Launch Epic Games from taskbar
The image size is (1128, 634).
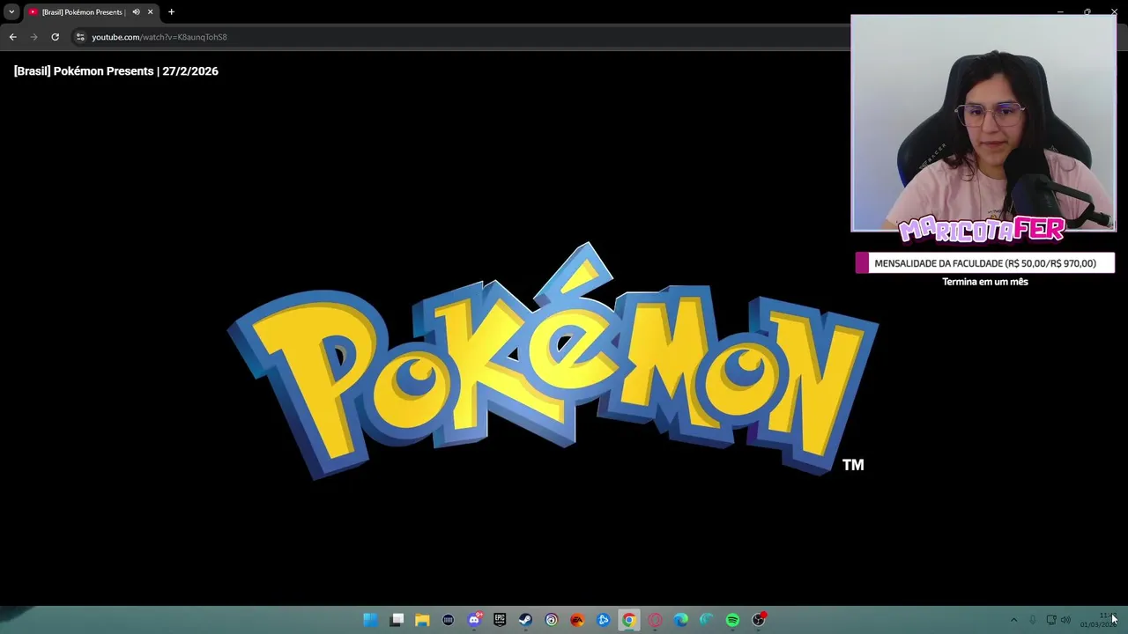pos(500,620)
